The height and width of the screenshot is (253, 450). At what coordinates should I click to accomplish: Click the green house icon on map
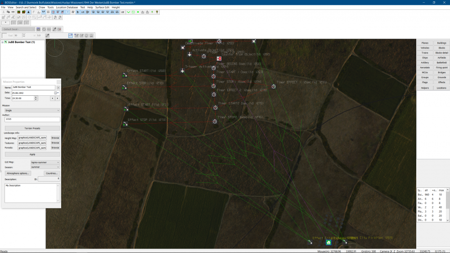(x=328, y=243)
